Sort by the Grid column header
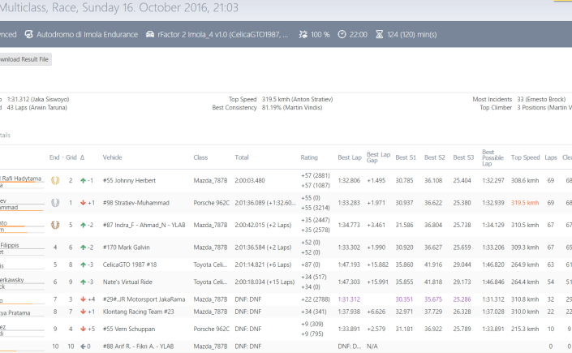This screenshot has width=572, height=353. (x=71, y=157)
